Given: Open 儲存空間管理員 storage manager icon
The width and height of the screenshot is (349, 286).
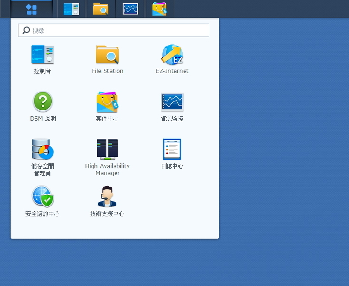Looking at the screenshot, I should 43,149.
